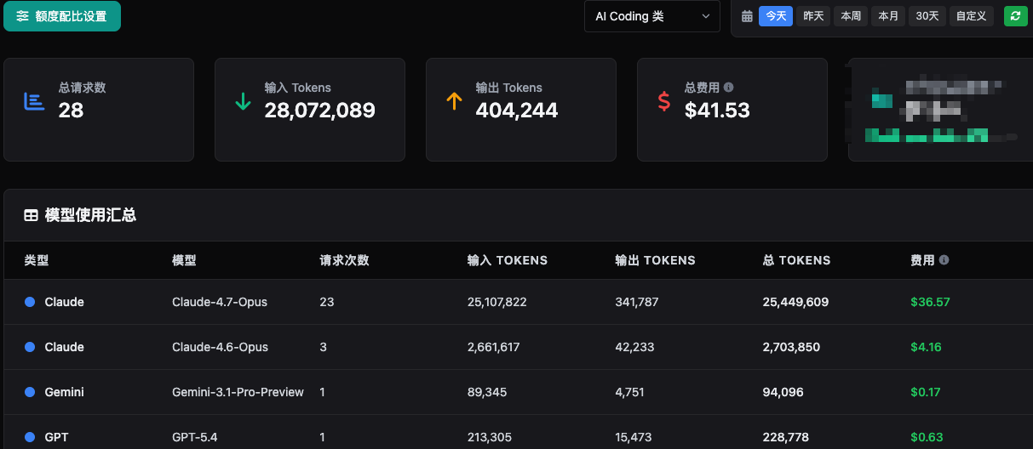
Task: Click the info icon beside 费用 column header
Action: click(944, 260)
